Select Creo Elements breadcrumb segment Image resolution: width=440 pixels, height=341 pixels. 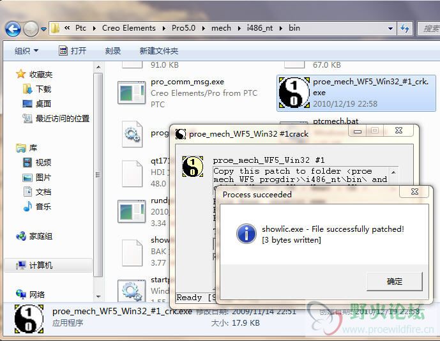click(128, 28)
